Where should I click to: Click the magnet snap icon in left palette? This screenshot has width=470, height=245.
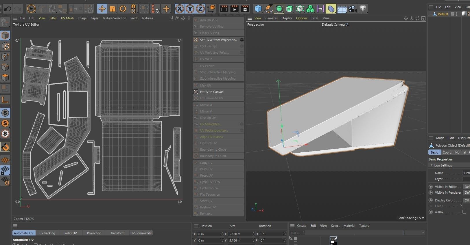tap(5, 147)
